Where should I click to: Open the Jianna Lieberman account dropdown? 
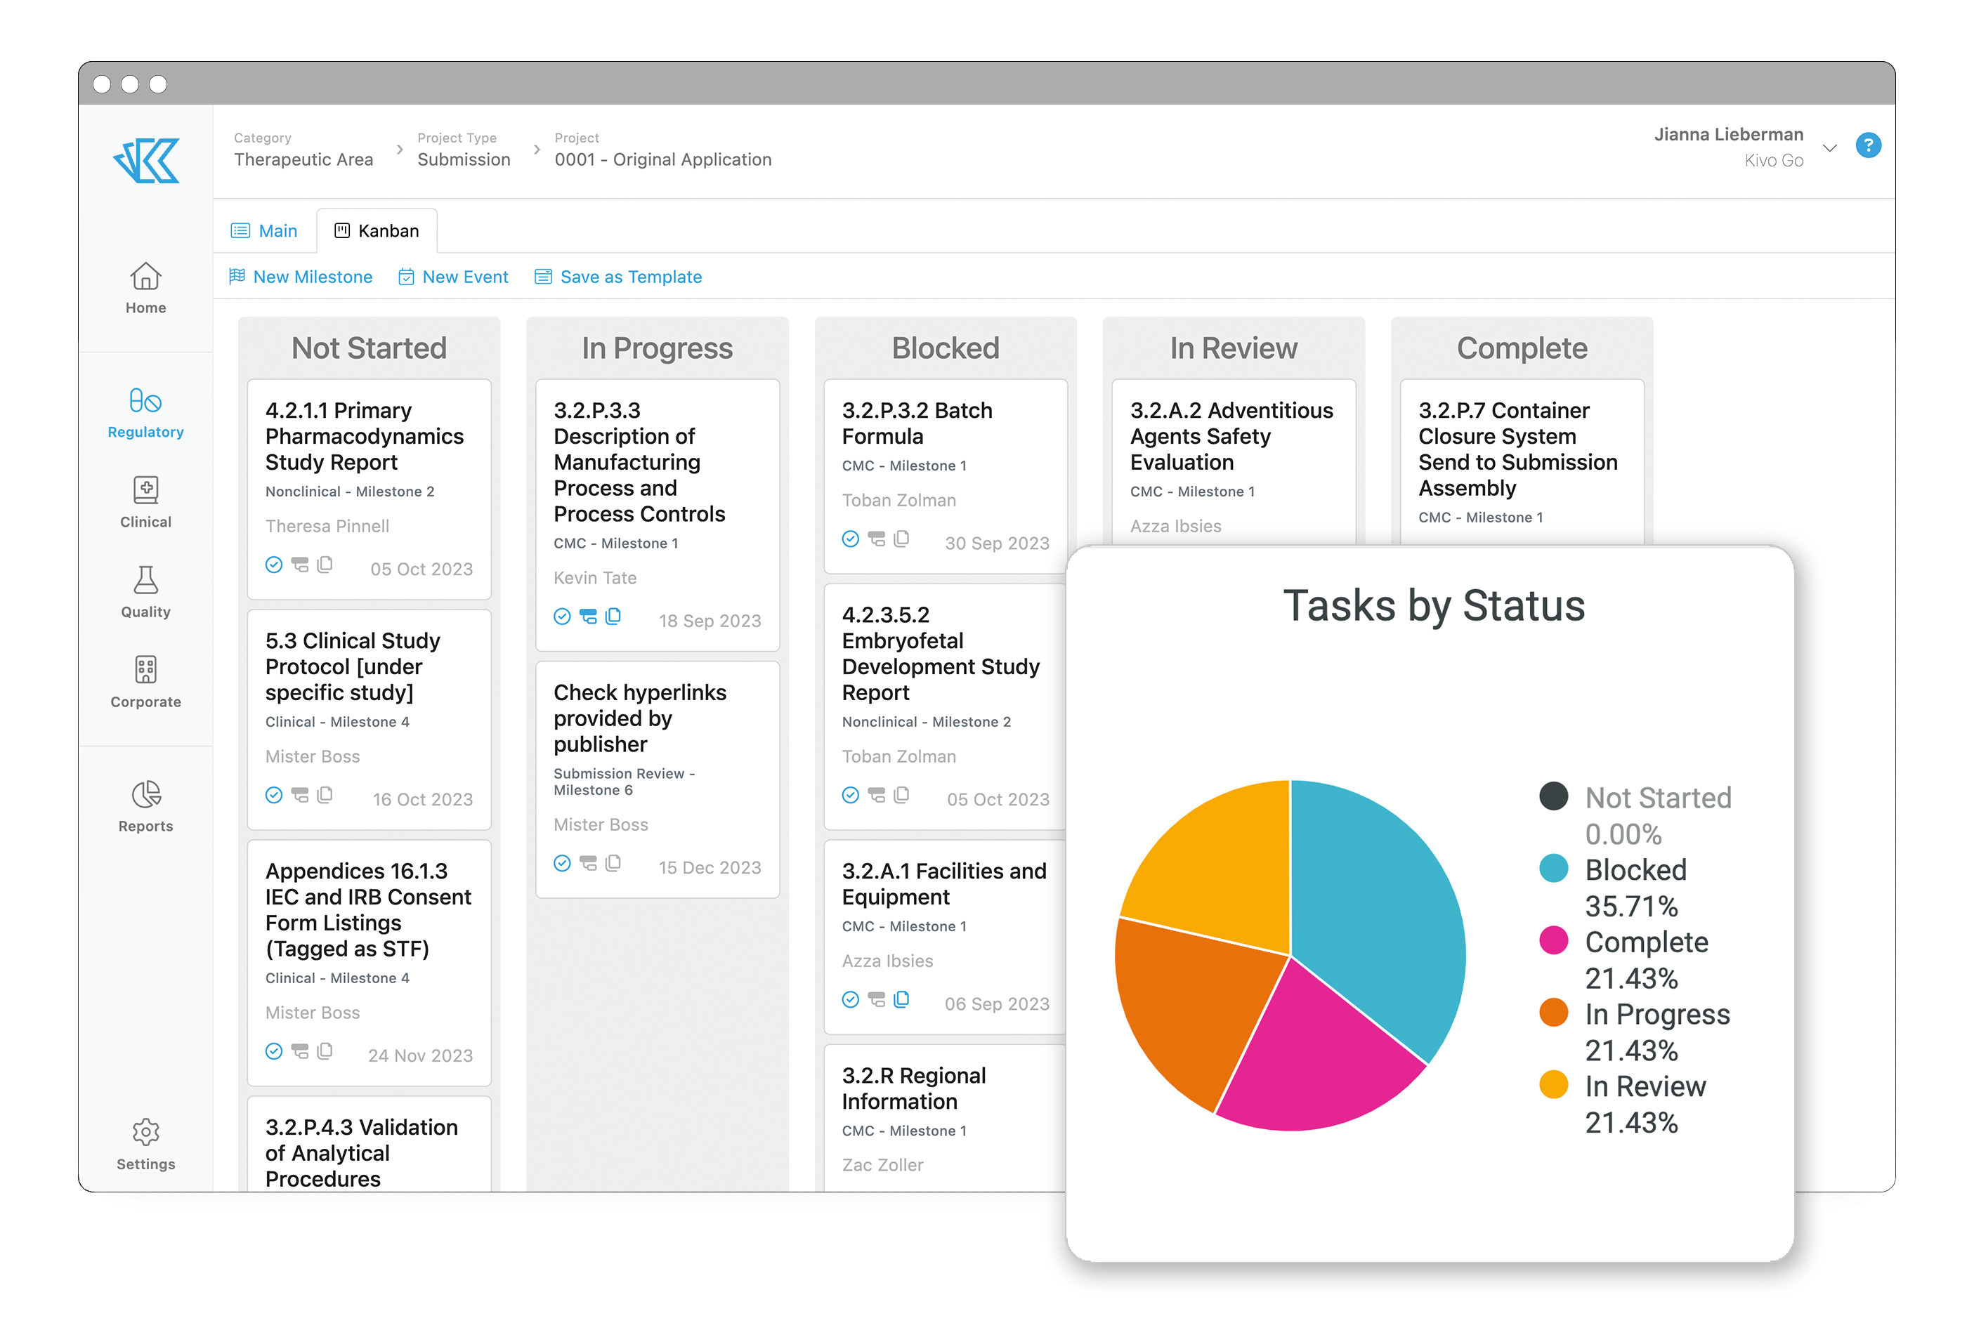[x=1830, y=148]
